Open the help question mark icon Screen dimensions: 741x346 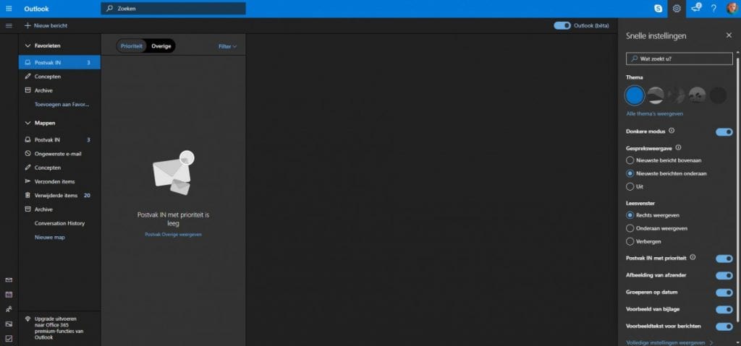click(x=714, y=9)
